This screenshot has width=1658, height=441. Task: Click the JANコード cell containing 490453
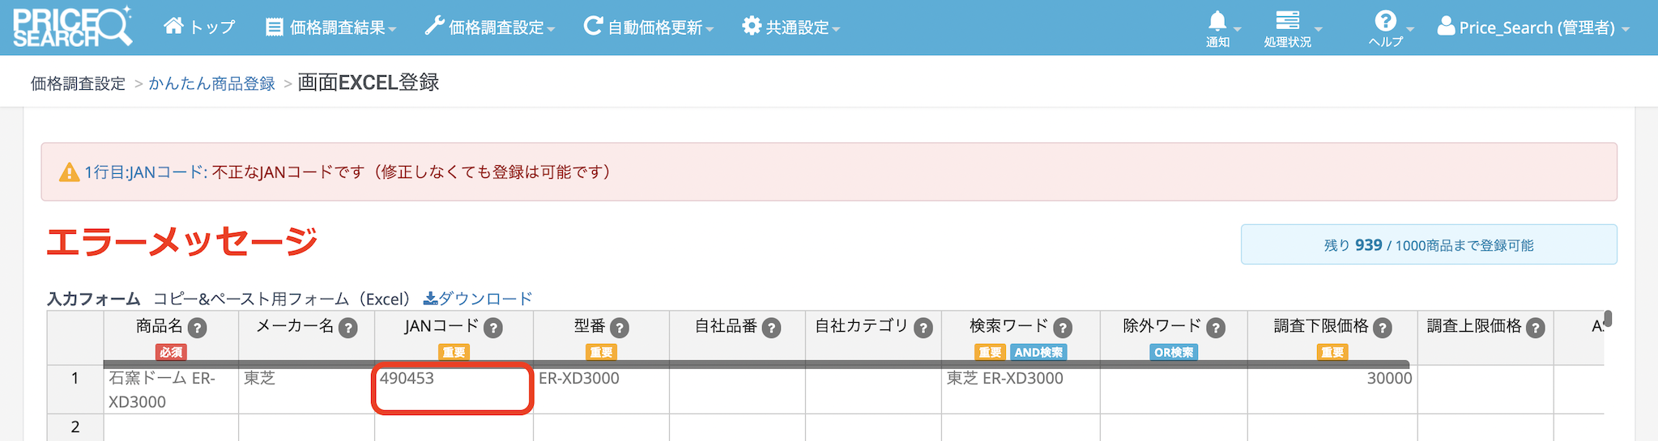pyautogui.click(x=452, y=389)
